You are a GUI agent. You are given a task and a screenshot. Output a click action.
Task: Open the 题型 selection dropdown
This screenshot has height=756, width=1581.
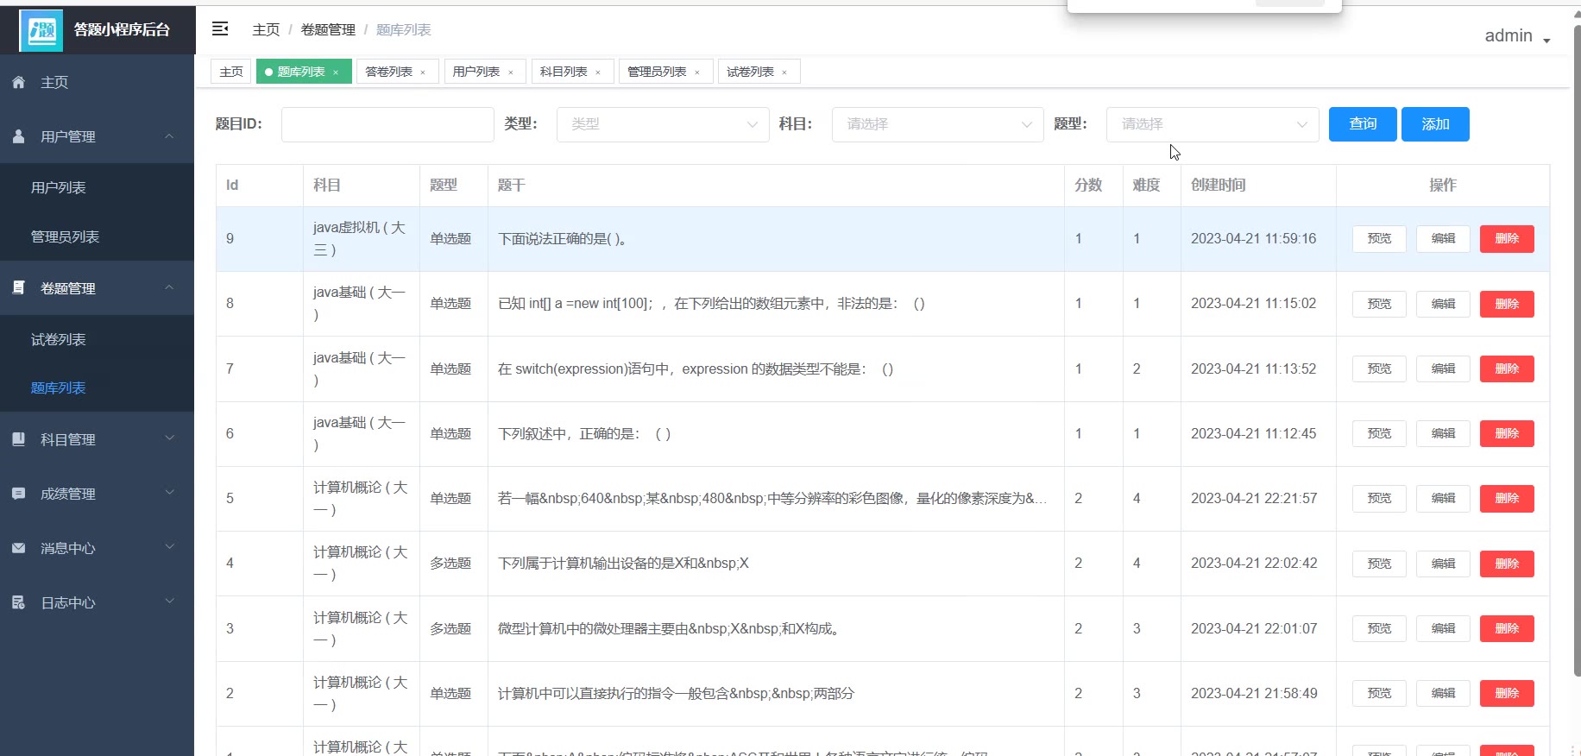(x=1212, y=124)
